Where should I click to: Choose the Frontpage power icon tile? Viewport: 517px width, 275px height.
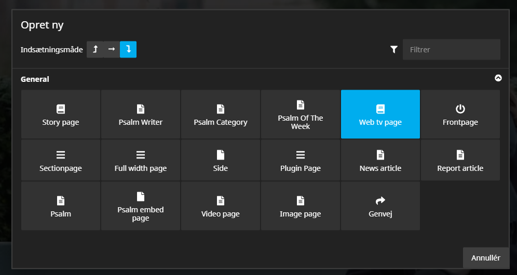(460, 114)
